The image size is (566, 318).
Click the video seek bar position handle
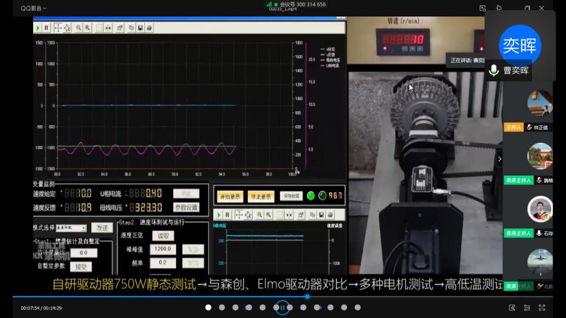point(307,297)
